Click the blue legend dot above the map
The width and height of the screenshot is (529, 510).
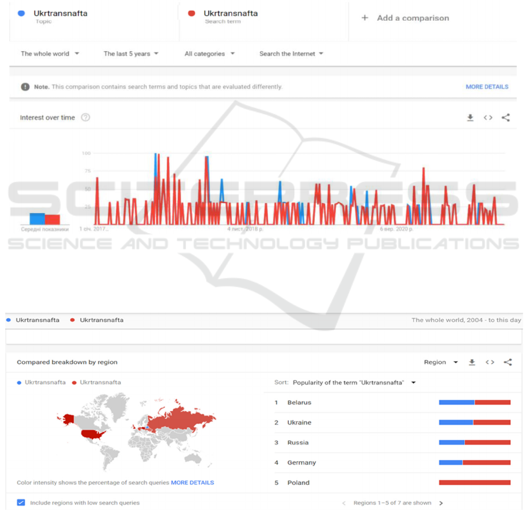coord(19,383)
